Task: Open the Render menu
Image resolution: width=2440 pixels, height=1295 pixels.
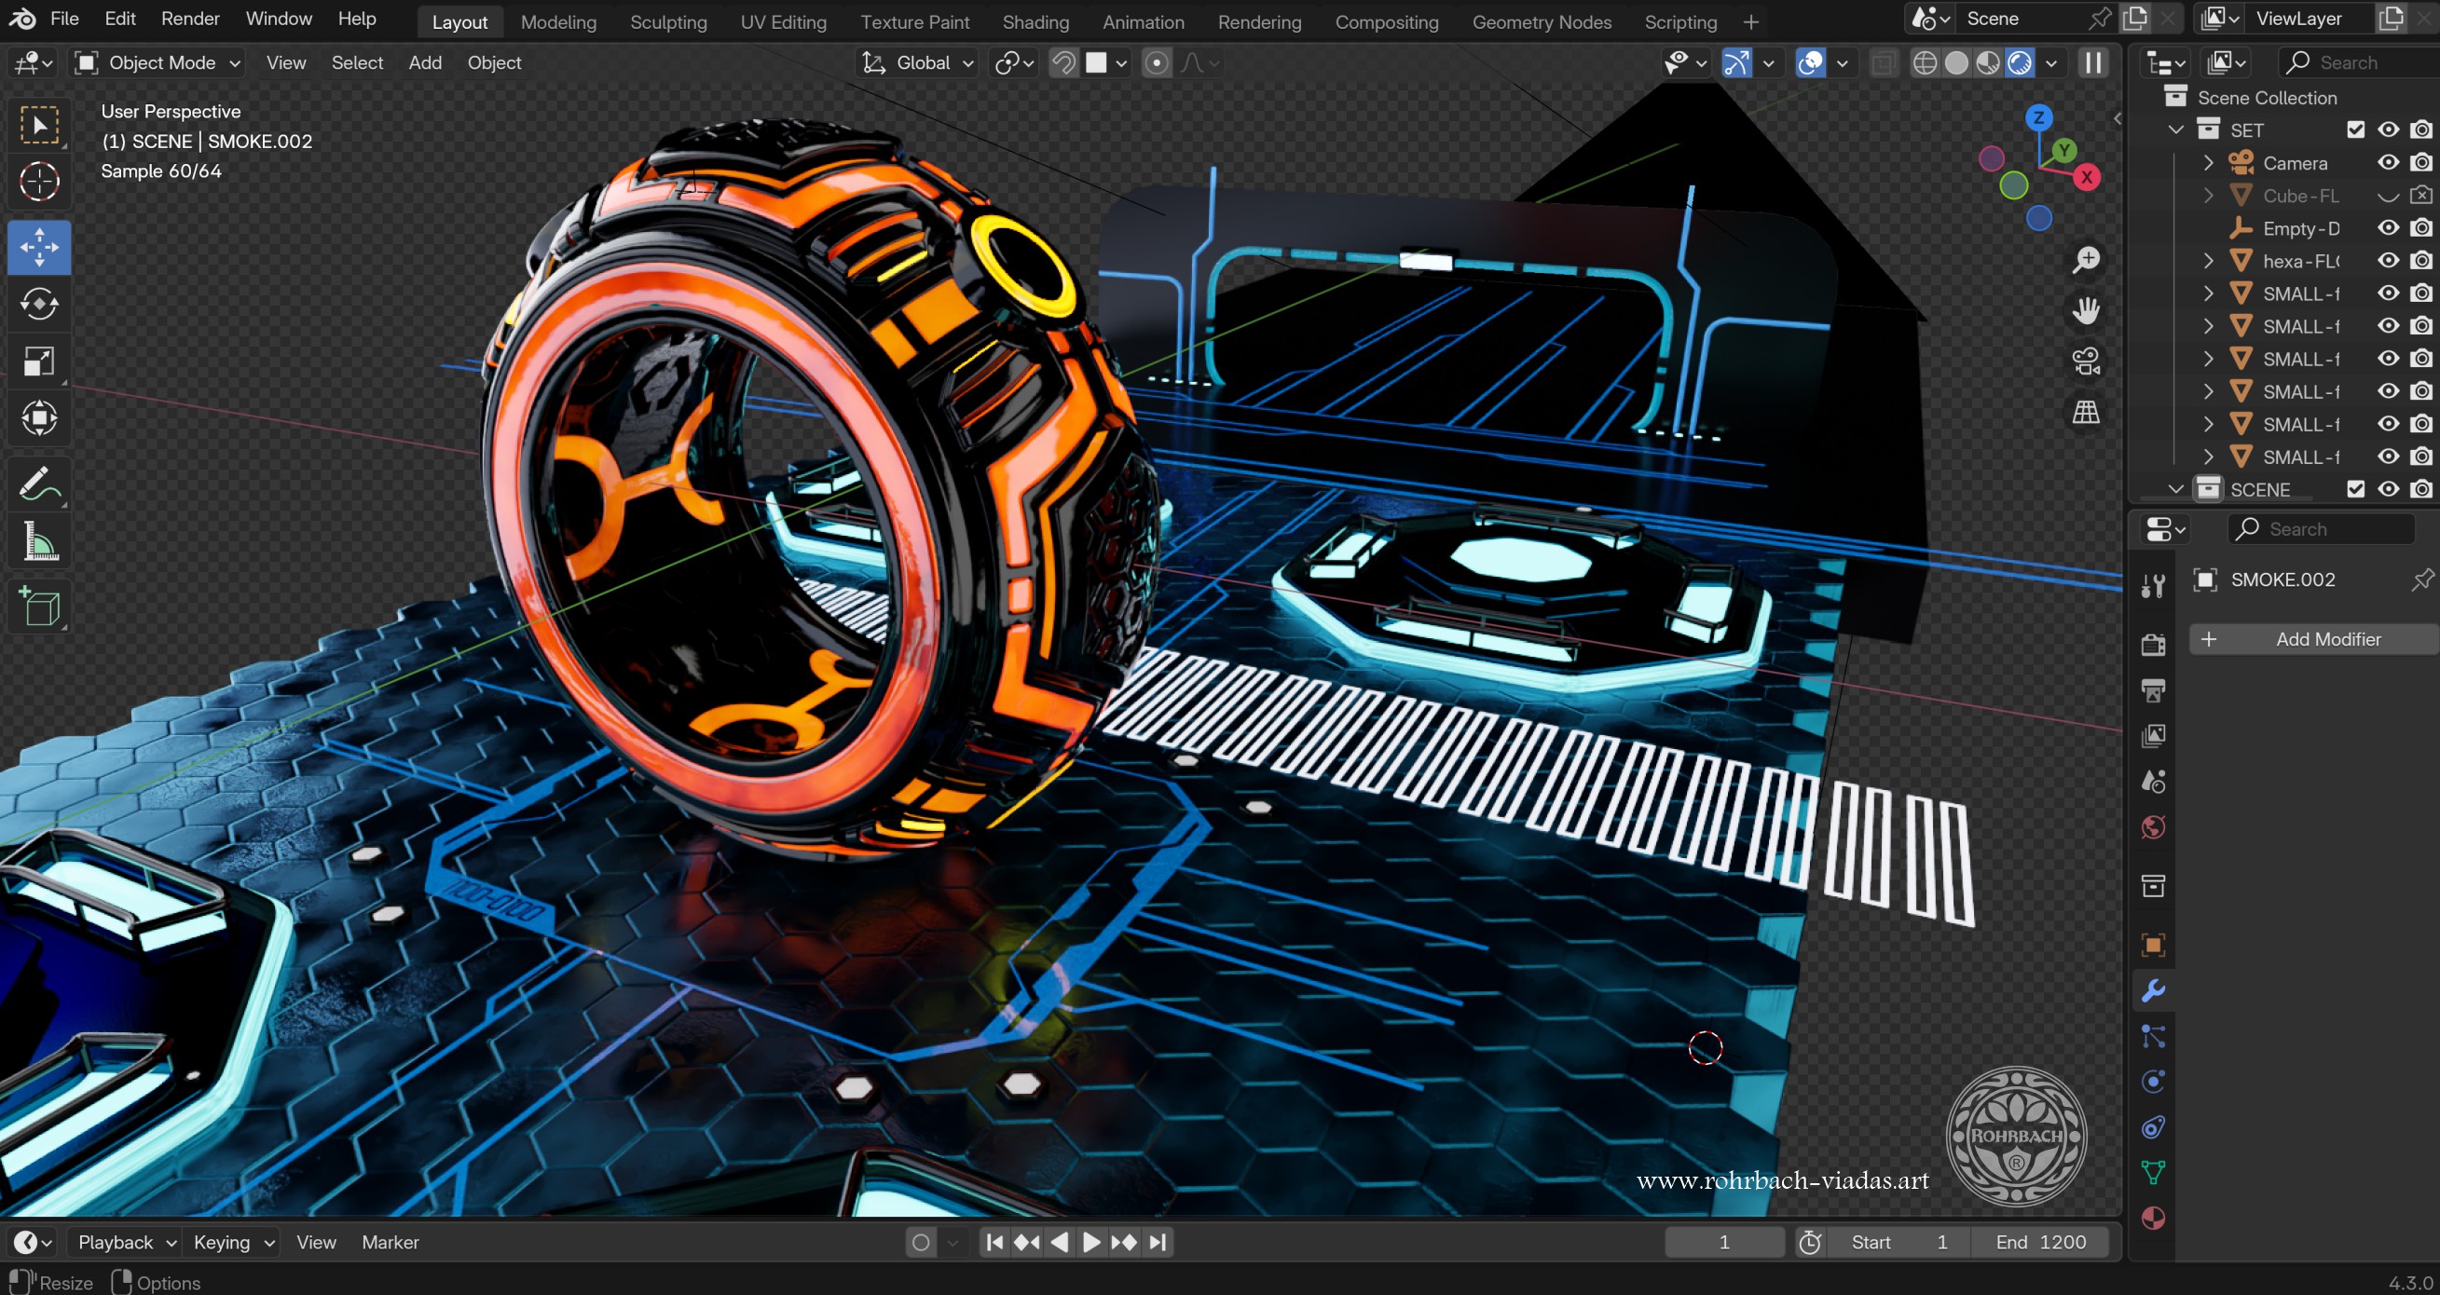Action: coord(189,18)
